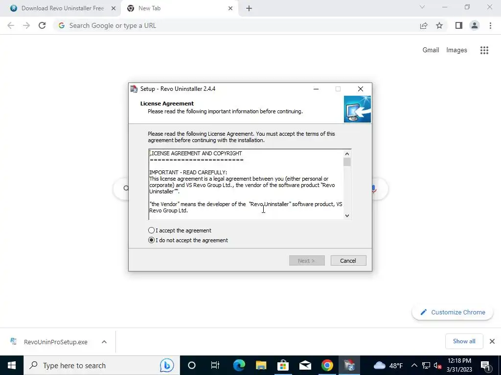The width and height of the screenshot is (501, 375).
Task: Open muted volume tray icon
Action: tap(437, 365)
